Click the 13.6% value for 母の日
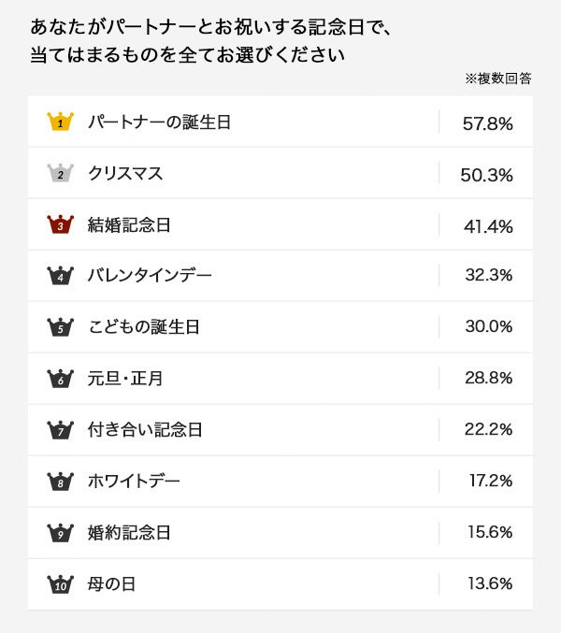 click(490, 584)
